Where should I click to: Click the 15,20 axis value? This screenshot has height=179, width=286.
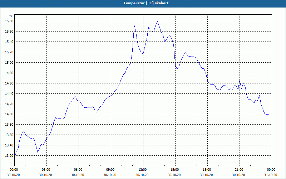point(10,52)
